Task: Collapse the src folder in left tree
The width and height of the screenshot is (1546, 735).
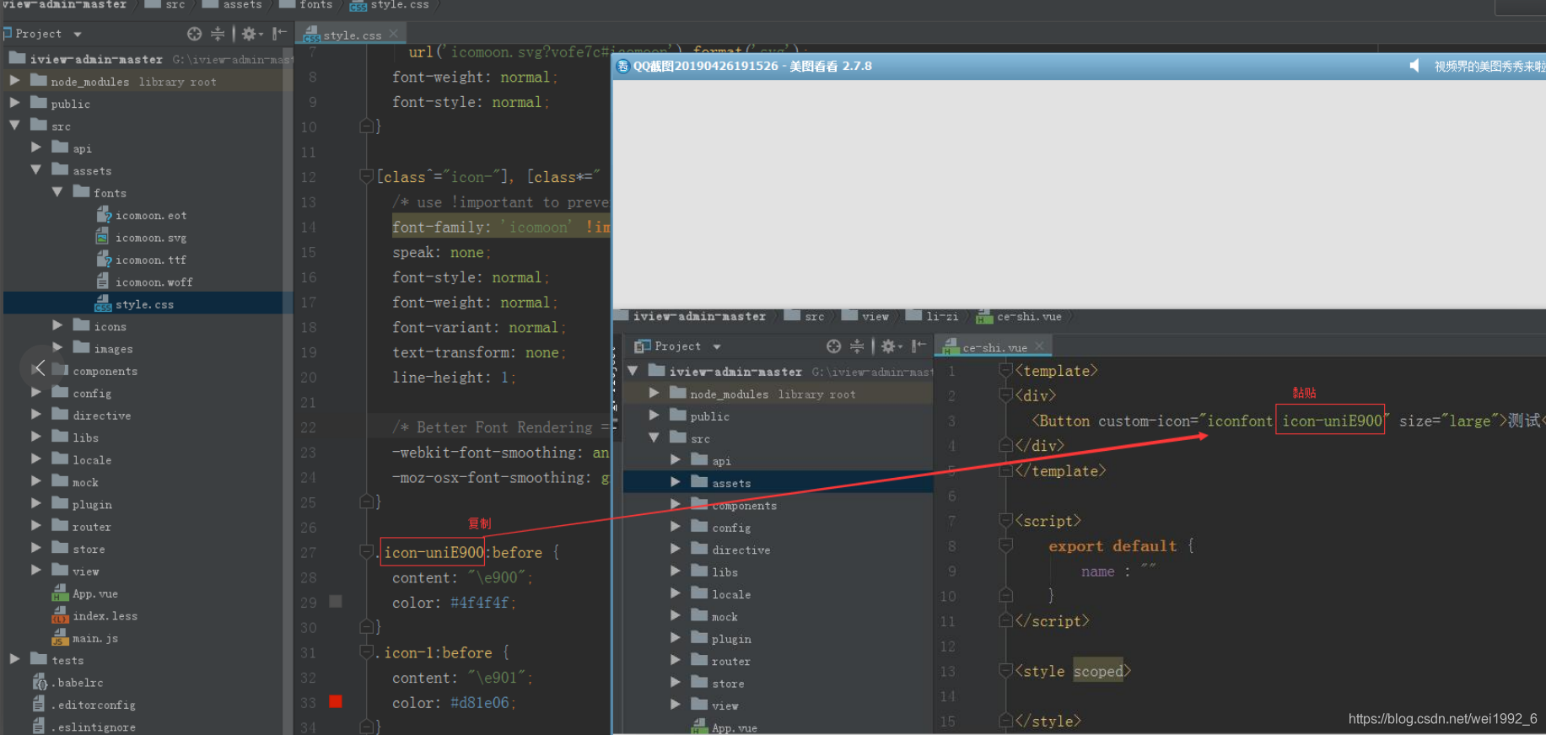Action: (14, 125)
